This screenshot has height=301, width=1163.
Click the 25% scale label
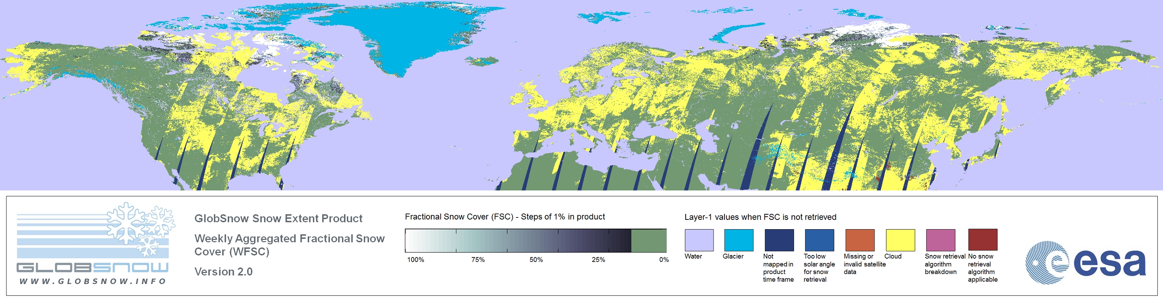[598, 260]
